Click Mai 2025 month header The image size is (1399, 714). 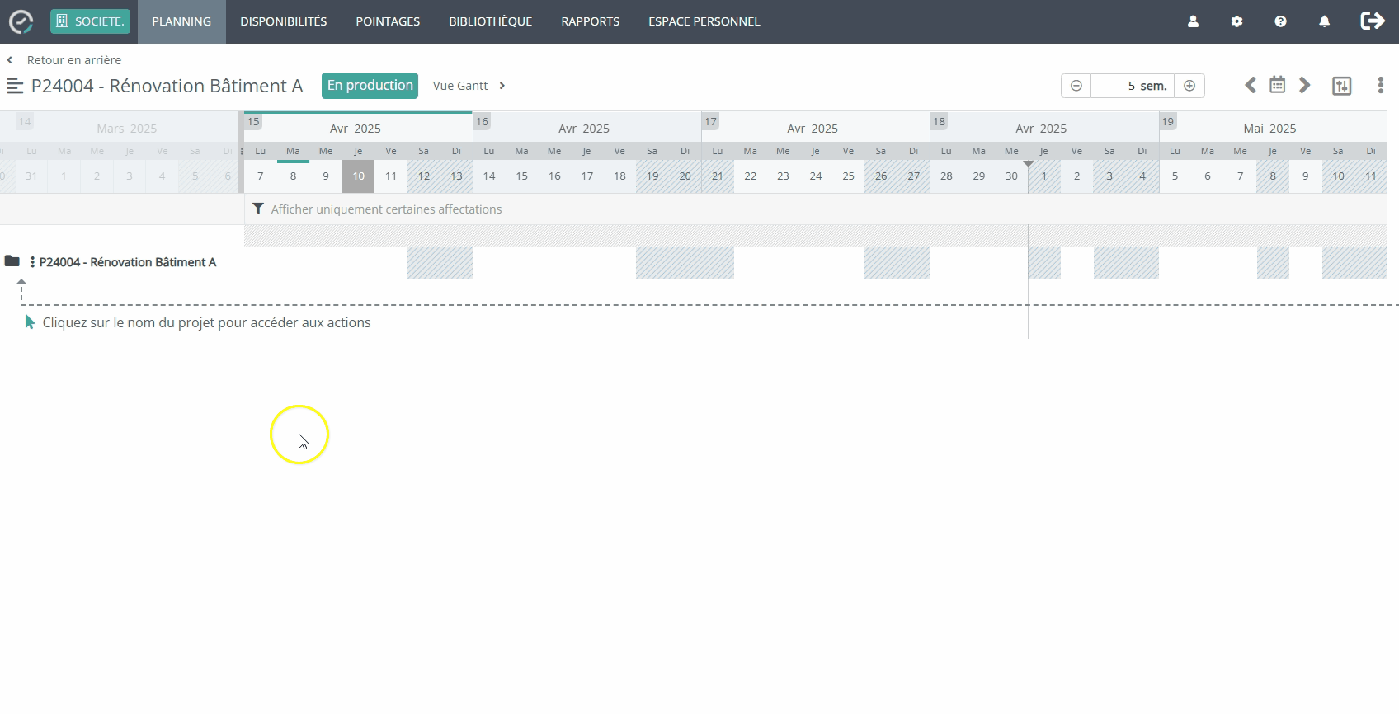(x=1269, y=129)
